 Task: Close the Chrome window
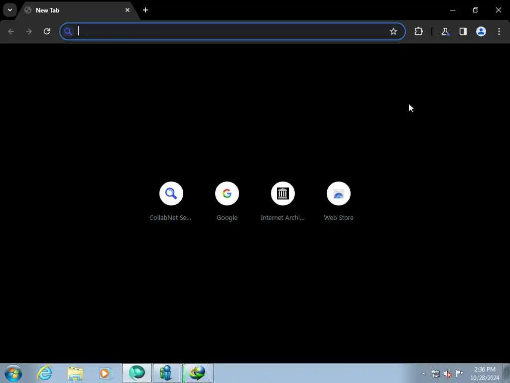[498, 10]
